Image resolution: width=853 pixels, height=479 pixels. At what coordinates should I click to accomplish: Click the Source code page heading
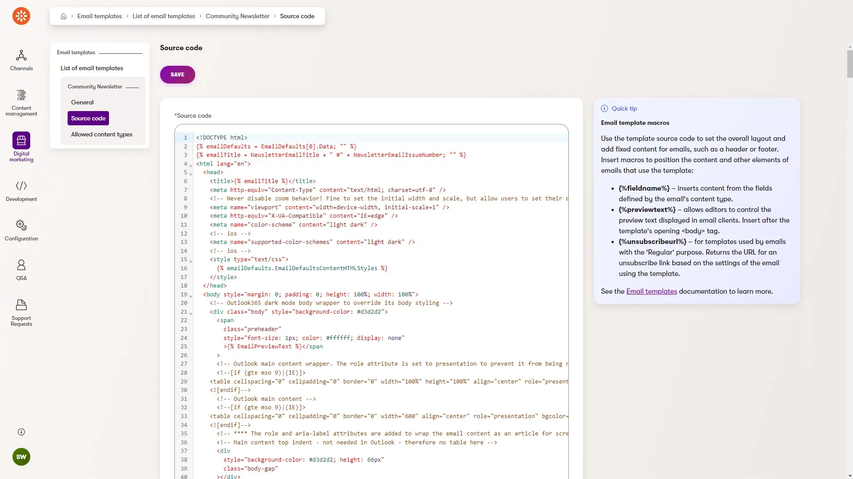pos(181,48)
